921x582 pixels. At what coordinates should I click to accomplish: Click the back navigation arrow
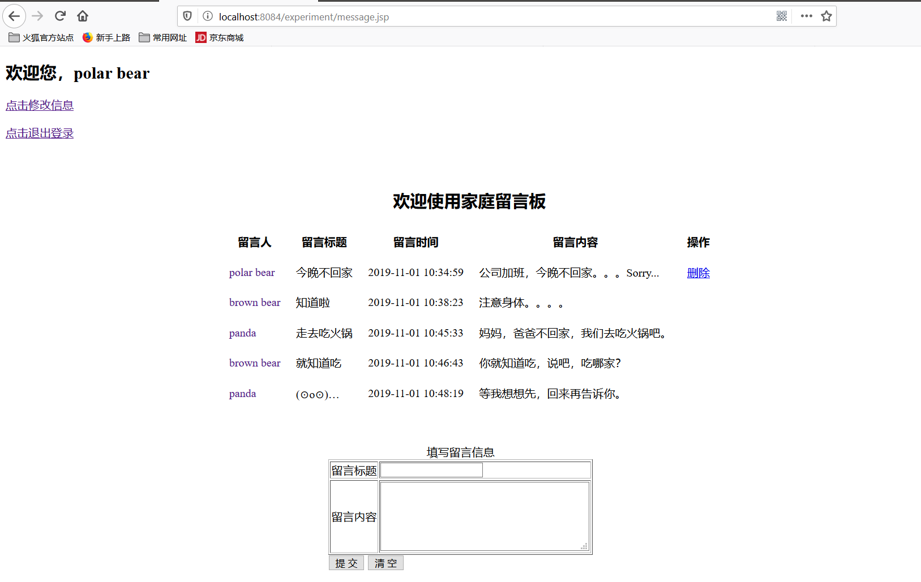[14, 16]
